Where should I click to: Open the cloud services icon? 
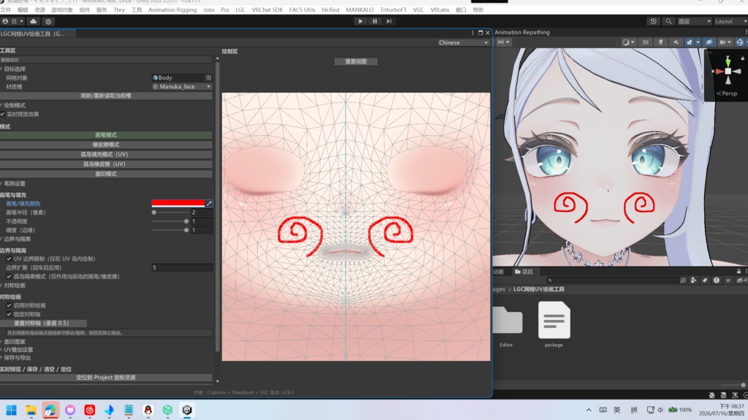(x=34, y=21)
